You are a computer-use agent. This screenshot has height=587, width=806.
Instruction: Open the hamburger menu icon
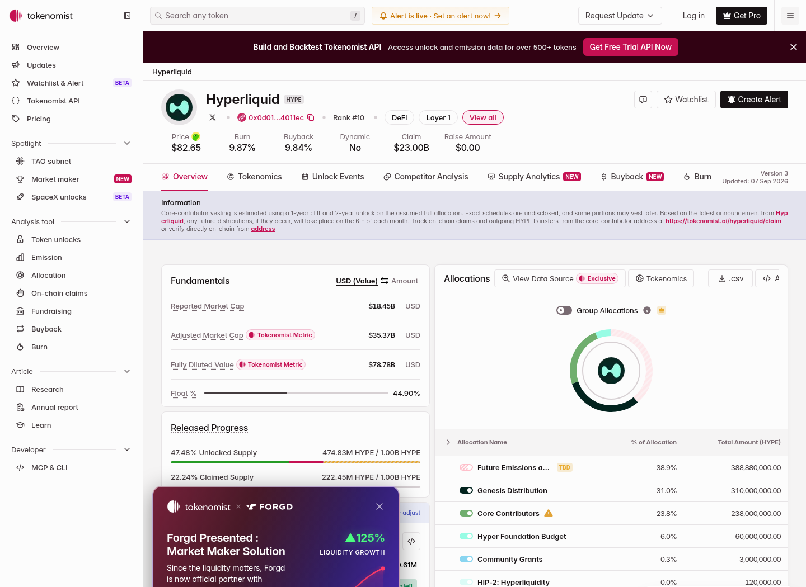[790, 16]
